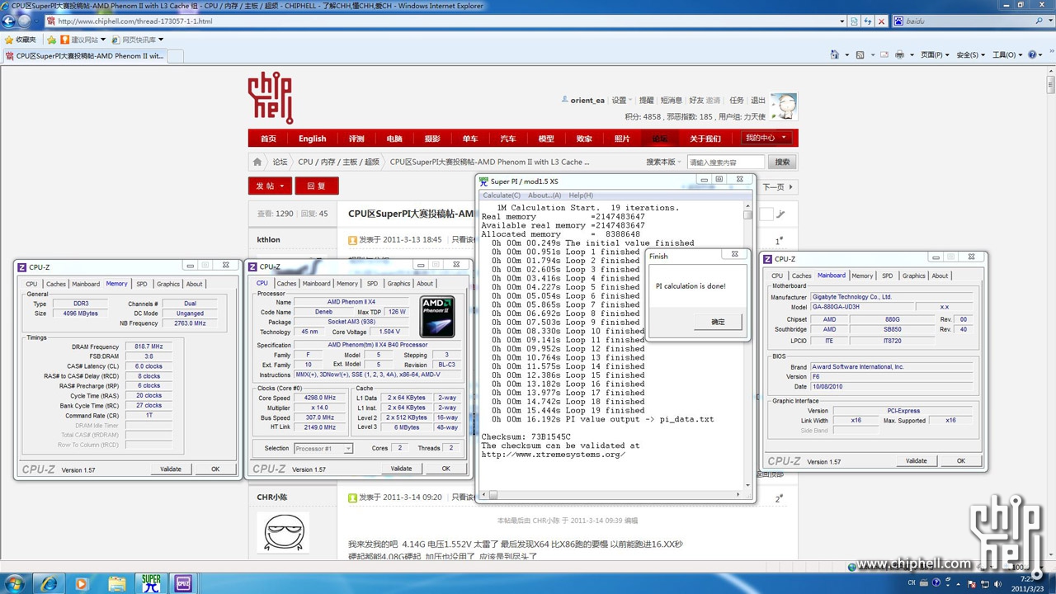Click the Baidu paw icon in search box
The image size is (1056, 594).
coord(899,21)
